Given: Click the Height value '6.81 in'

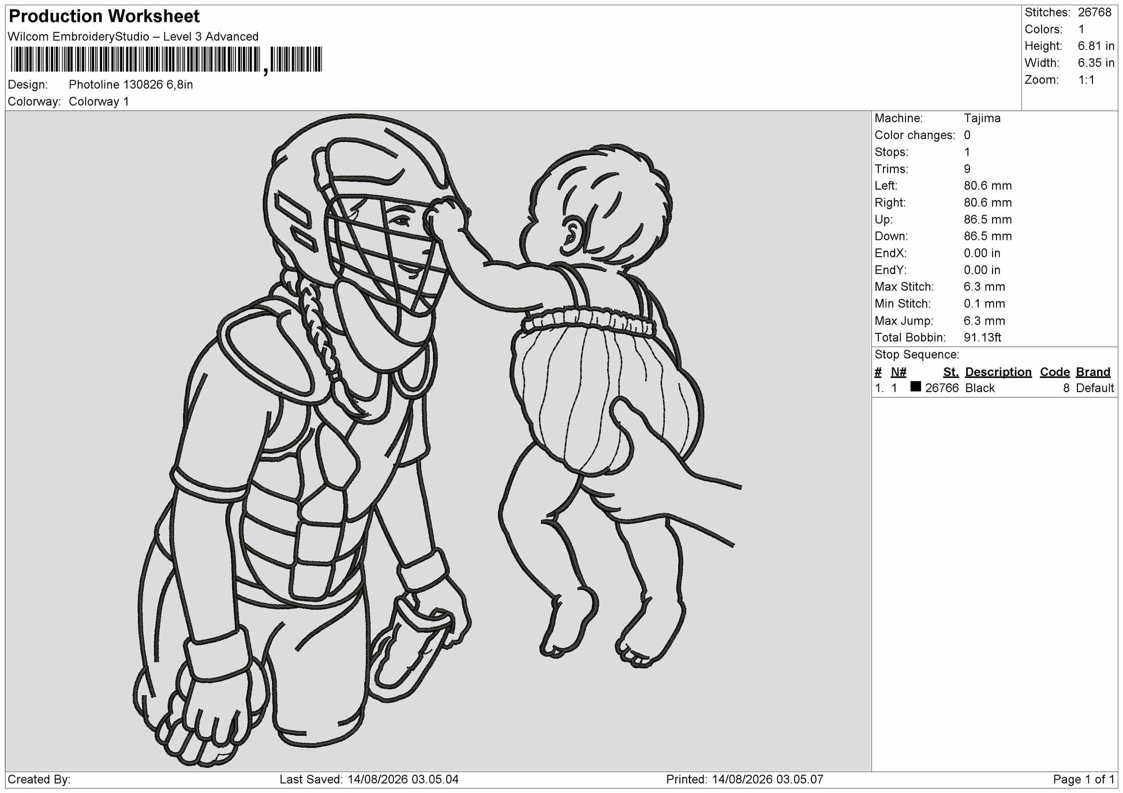Looking at the screenshot, I should 1096,46.
